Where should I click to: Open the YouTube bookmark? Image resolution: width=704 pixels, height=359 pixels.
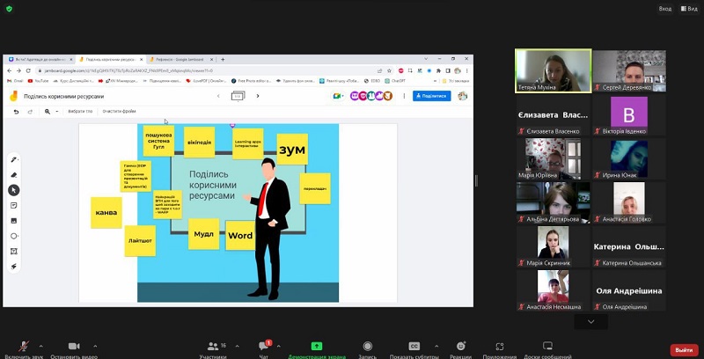click(38, 81)
